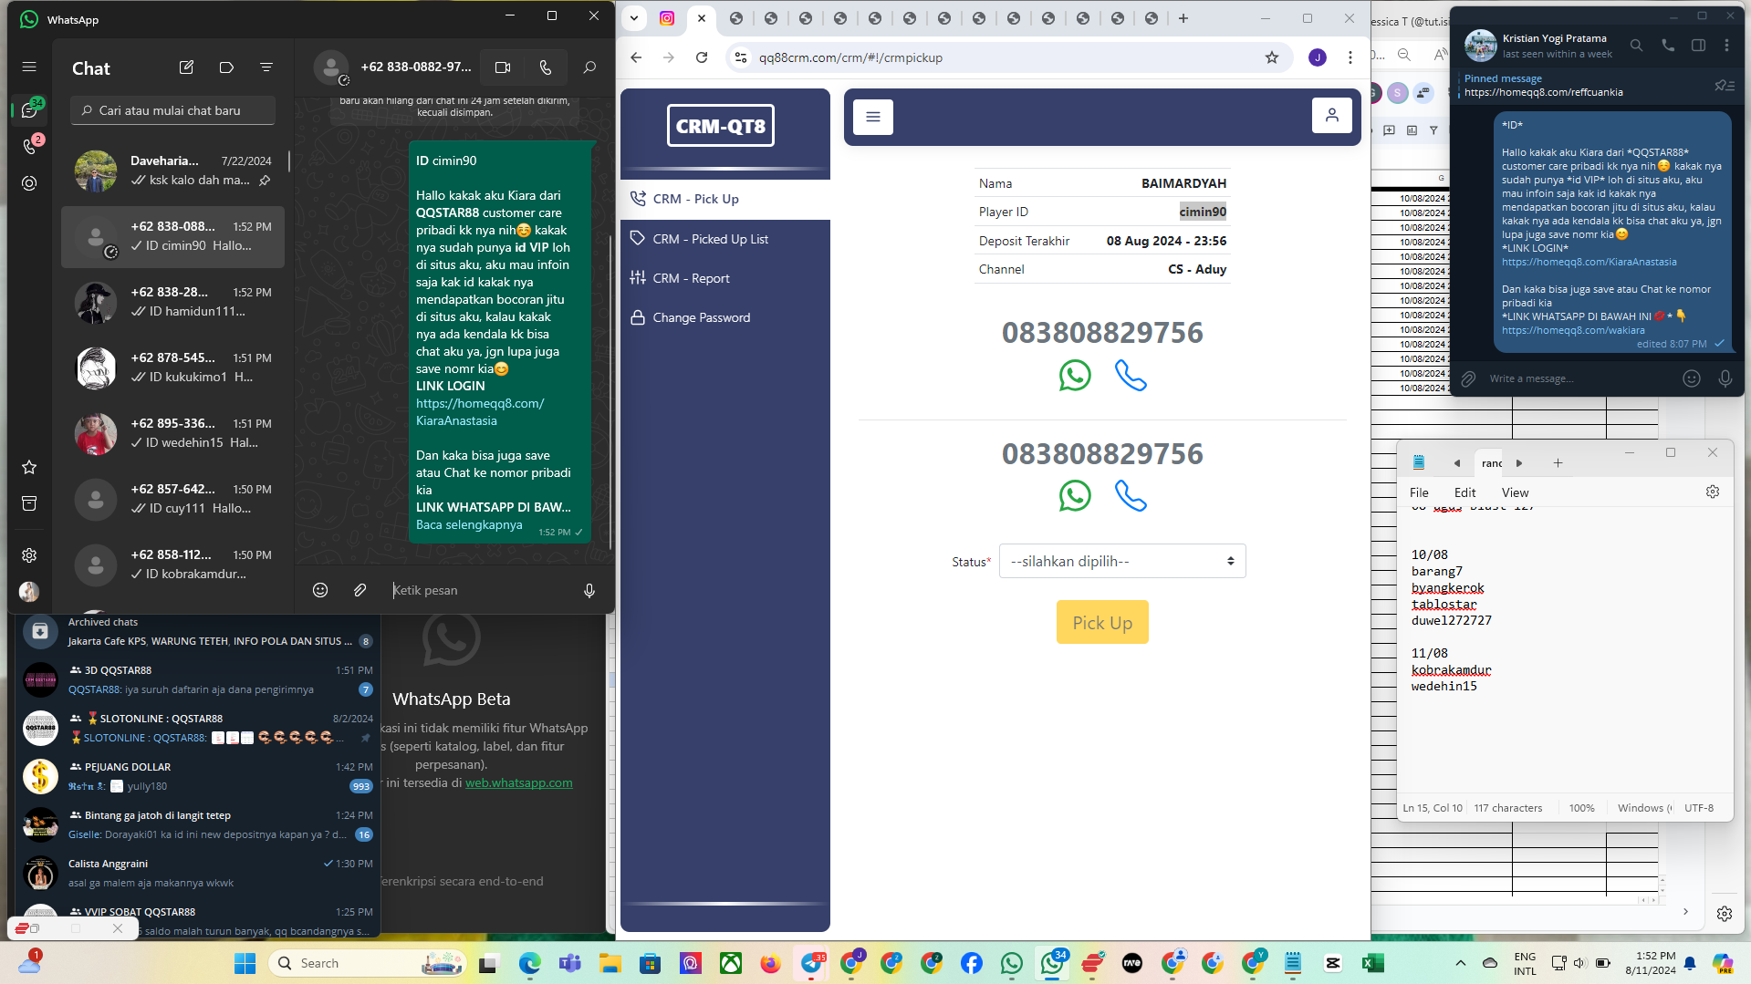Toggle CRM sidebar with hamburger button

click(x=873, y=117)
